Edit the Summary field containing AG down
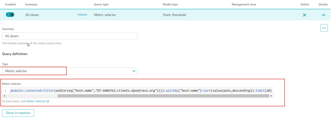The width and height of the screenshot is (332, 121). pos(70,36)
